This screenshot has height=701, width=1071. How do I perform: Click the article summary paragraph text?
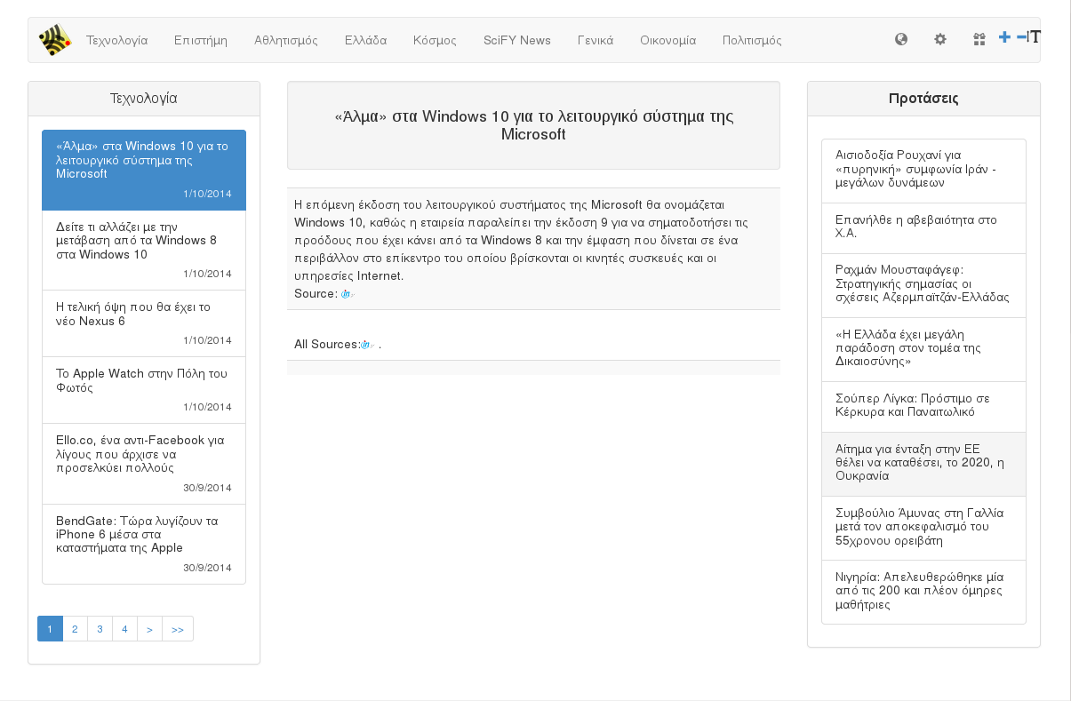522,240
